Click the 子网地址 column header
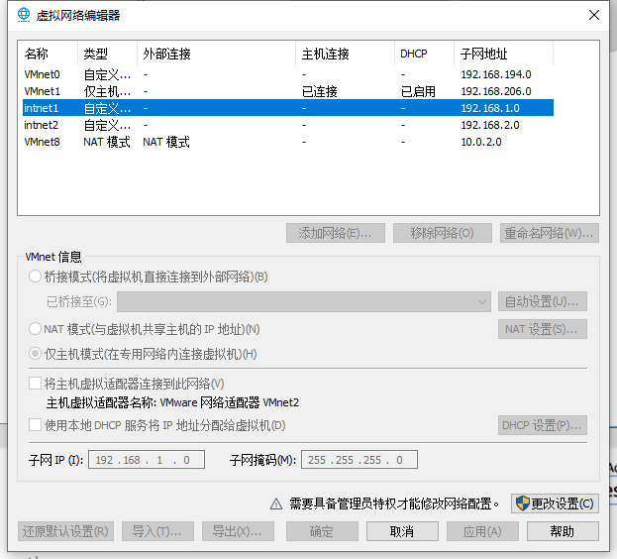 (x=504, y=54)
